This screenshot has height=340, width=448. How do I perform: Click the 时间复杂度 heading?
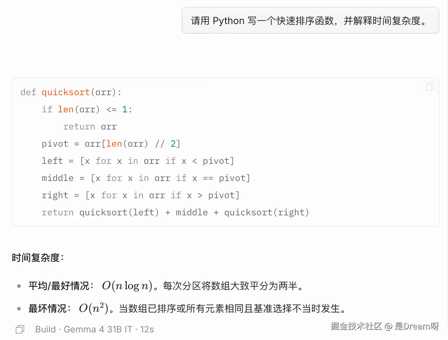tap(38, 258)
